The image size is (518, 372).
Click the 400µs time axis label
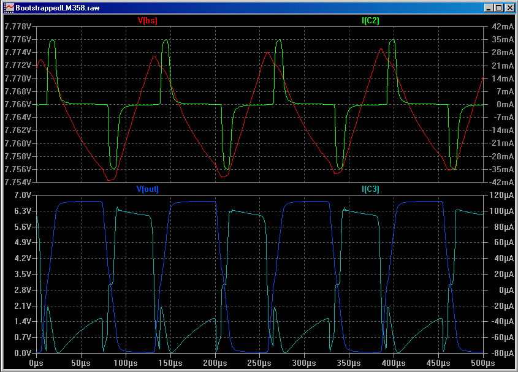tap(394, 363)
